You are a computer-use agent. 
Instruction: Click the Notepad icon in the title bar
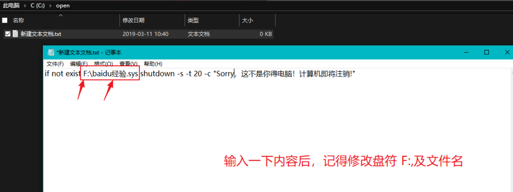[51, 52]
